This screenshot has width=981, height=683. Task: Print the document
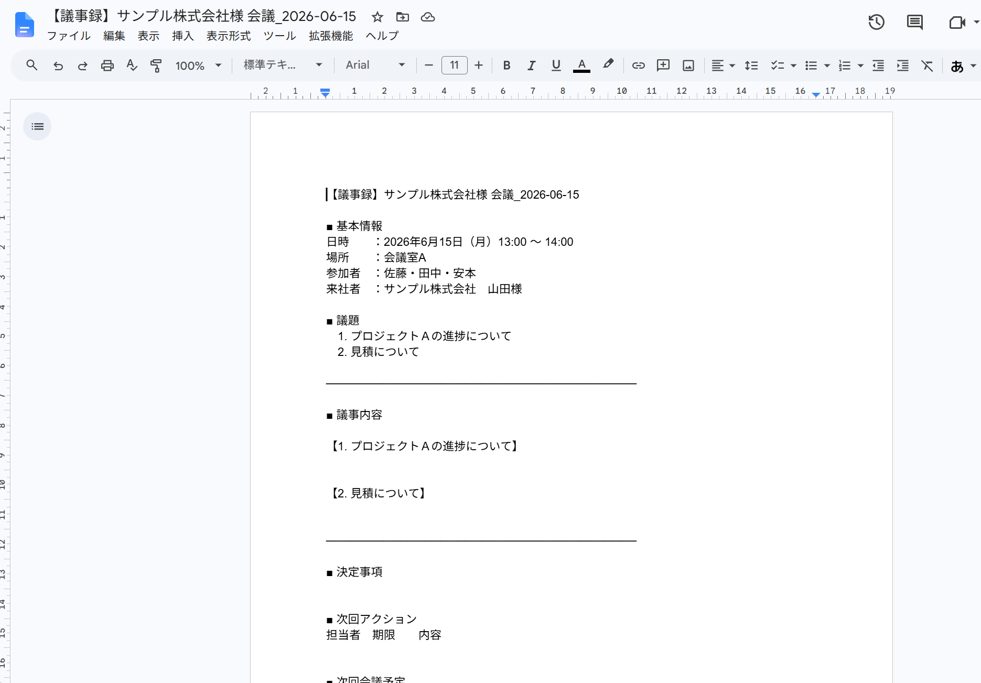pyautogui.click(x=107, y=66)
